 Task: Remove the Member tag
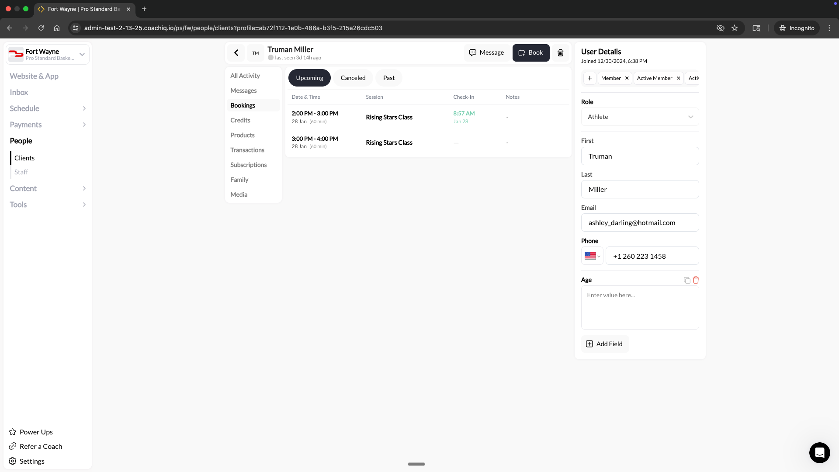627,78
